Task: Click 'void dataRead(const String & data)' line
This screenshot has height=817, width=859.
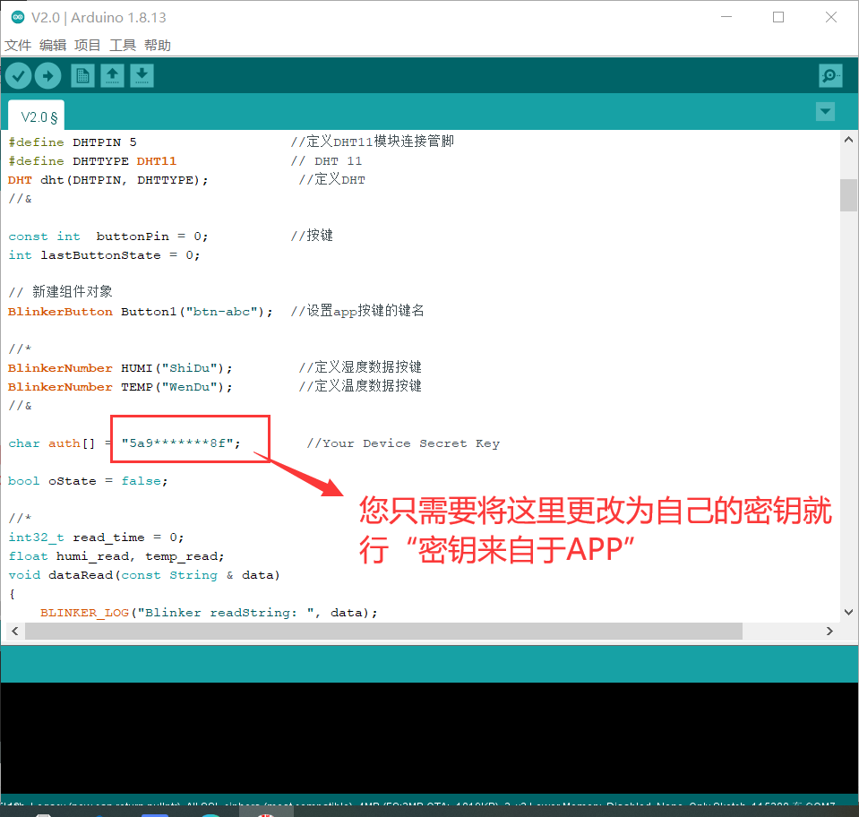Action: [x=144, y=575]
